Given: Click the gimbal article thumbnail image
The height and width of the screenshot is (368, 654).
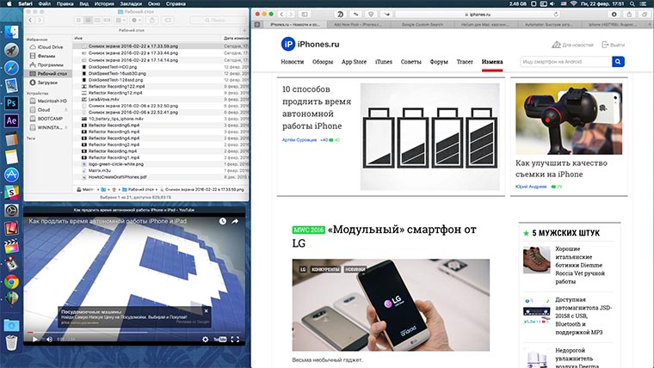Looking at the screenshot, I should [569, 119].
